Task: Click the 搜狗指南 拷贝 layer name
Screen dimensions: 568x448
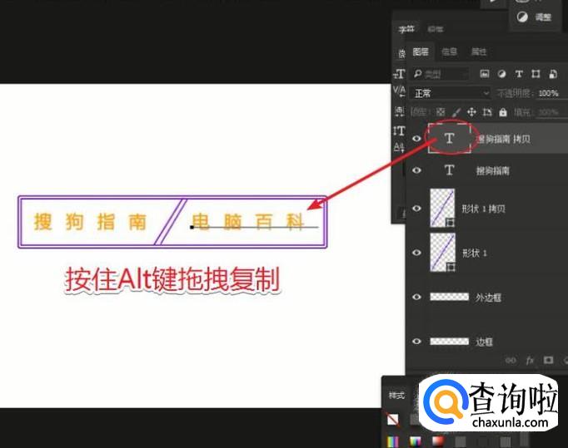Action: (504, 139)
